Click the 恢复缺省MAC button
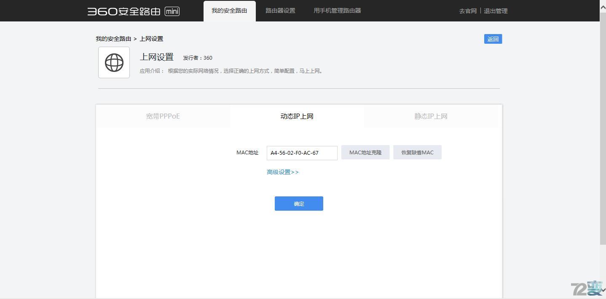 tap(417, 152)
